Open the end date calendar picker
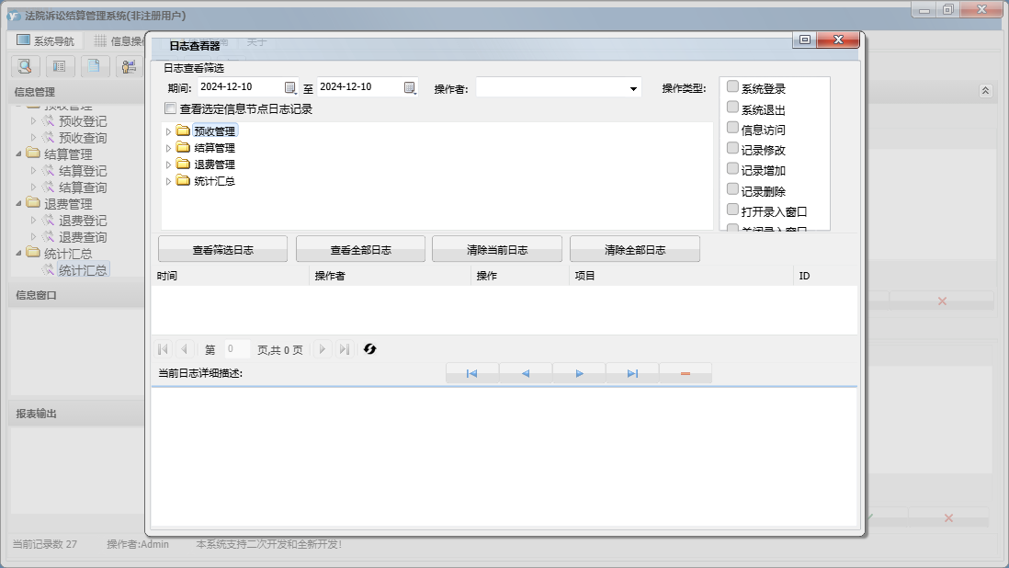 [410, 88]
